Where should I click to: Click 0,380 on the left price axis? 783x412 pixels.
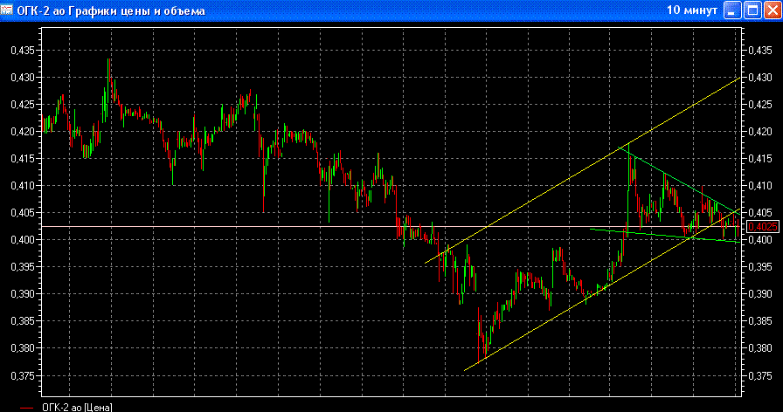point(23,348)
